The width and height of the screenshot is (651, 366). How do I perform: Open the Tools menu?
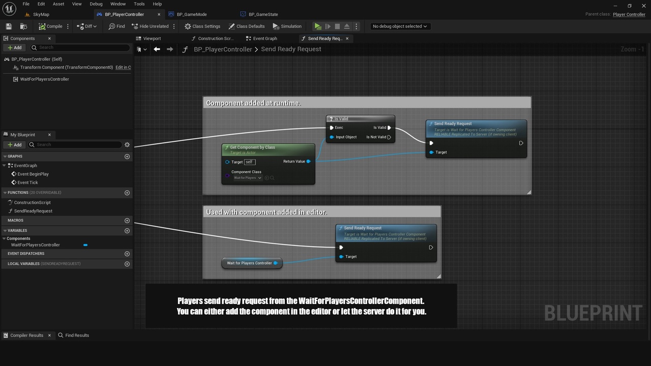point(139,4)
